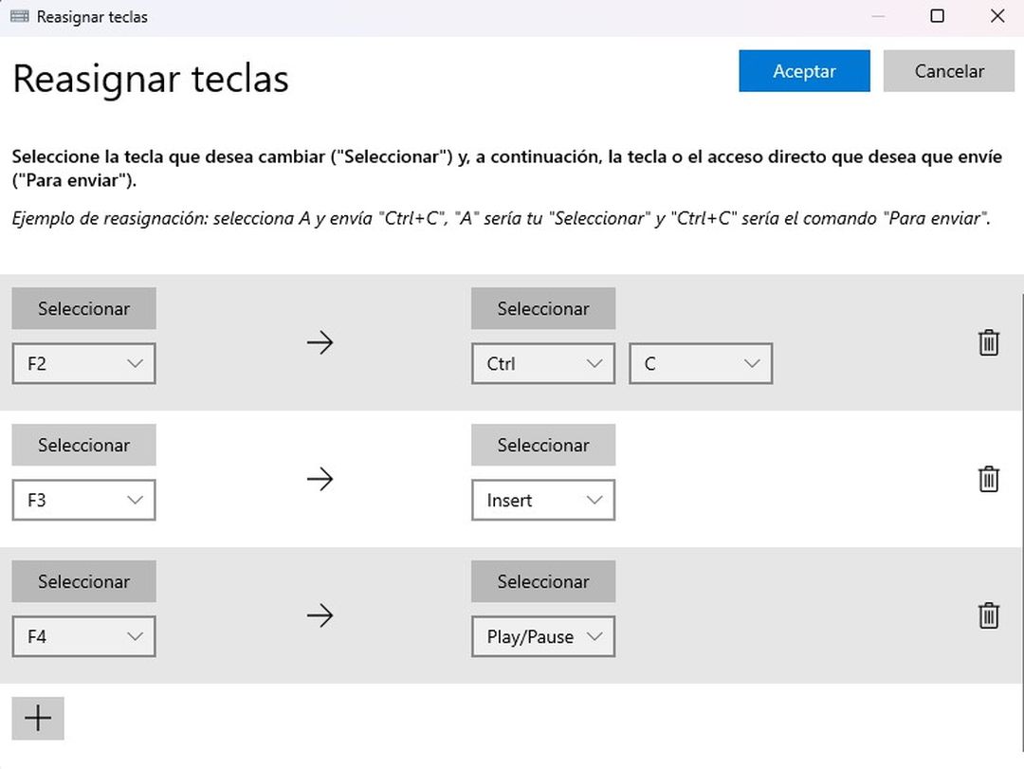Open the Insert target key dropdown
Viewport: 1024px width, 769px height.
tap(543, 501)
